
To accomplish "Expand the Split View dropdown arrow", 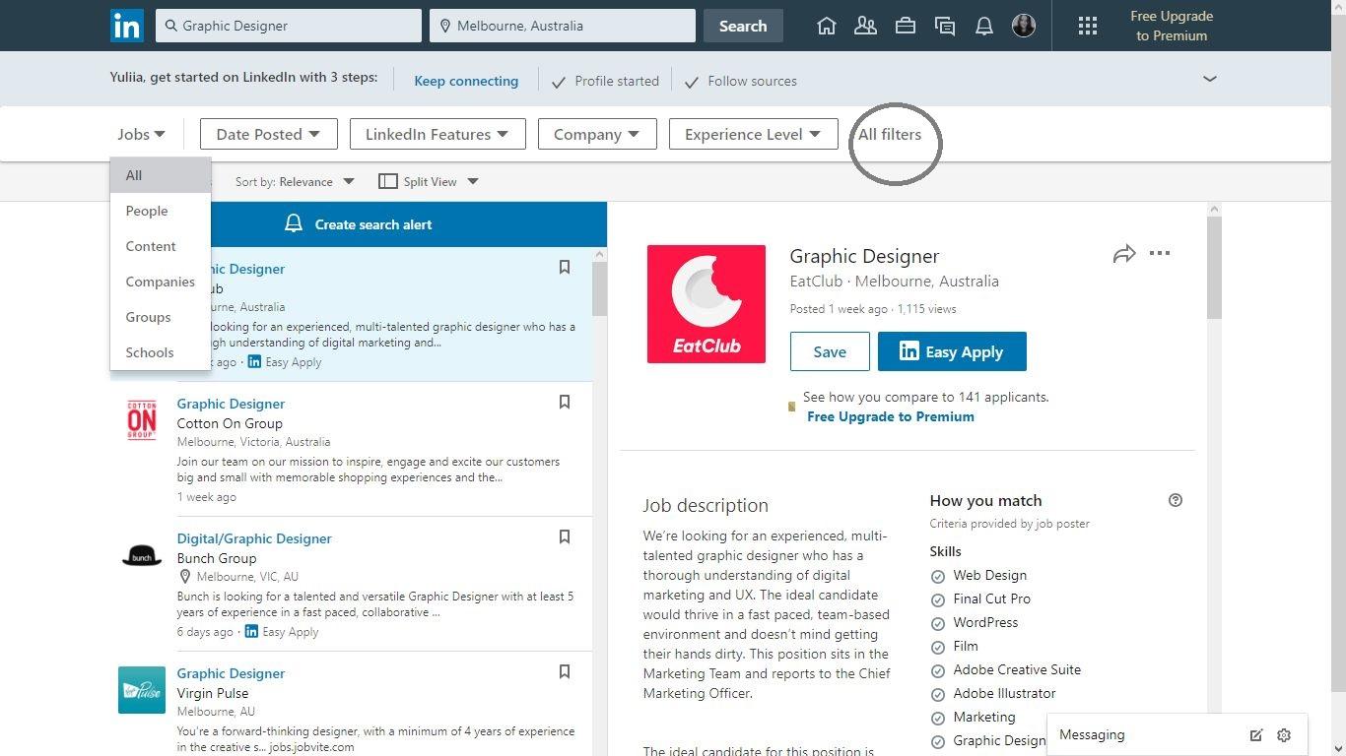I will pos(473,181).
